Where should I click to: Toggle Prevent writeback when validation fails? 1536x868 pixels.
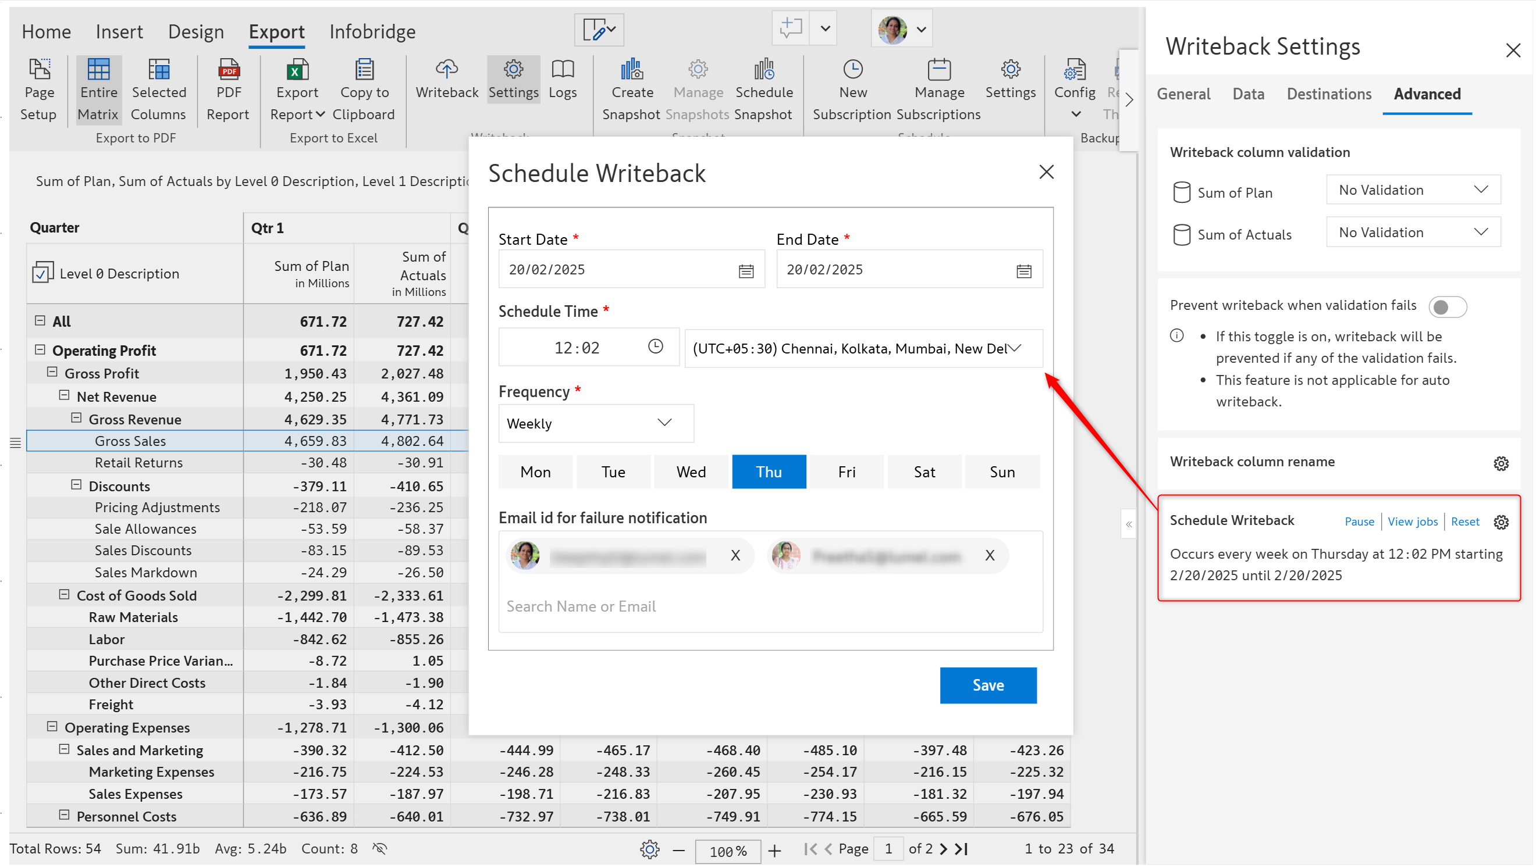pos(1446,307)
